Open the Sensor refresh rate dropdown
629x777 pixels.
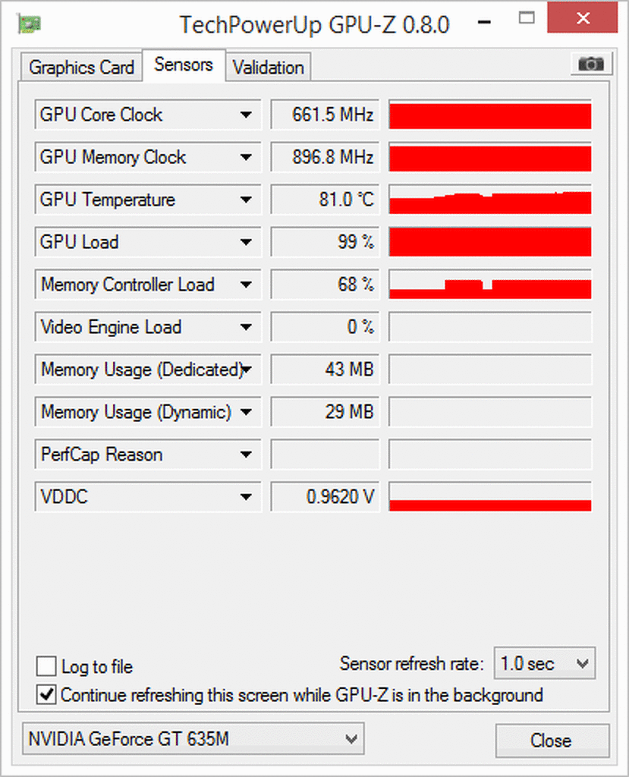544,664
